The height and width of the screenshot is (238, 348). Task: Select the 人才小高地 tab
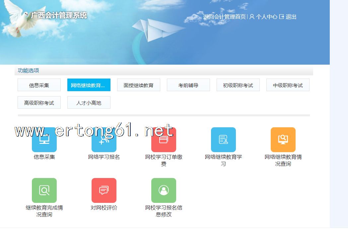[89, 103]
